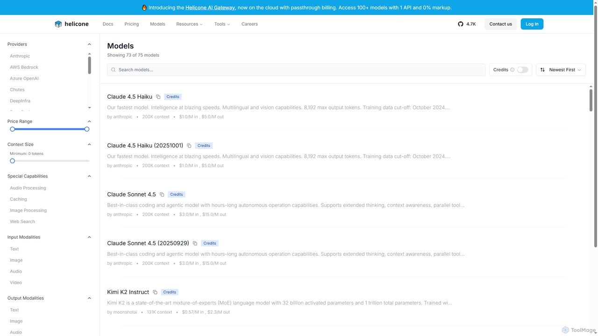Open the Tools dropdown menu
The height and width of the screenshot is (336, 598).
point(222,24)
